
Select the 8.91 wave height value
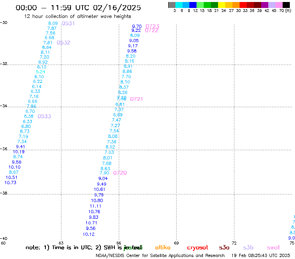click(128, 66)
